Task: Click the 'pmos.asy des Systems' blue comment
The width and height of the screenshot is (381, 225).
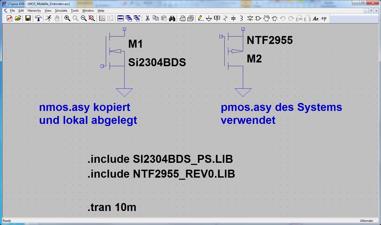Action: tap(282, 107)
